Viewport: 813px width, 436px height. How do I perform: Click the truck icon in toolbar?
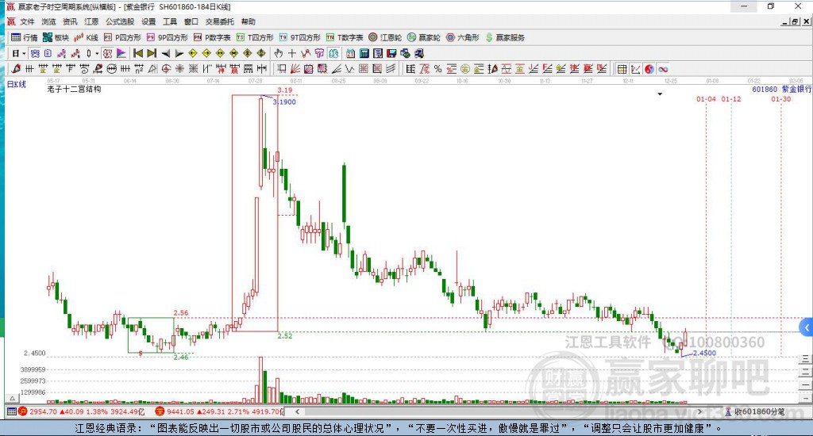(419, 53)
